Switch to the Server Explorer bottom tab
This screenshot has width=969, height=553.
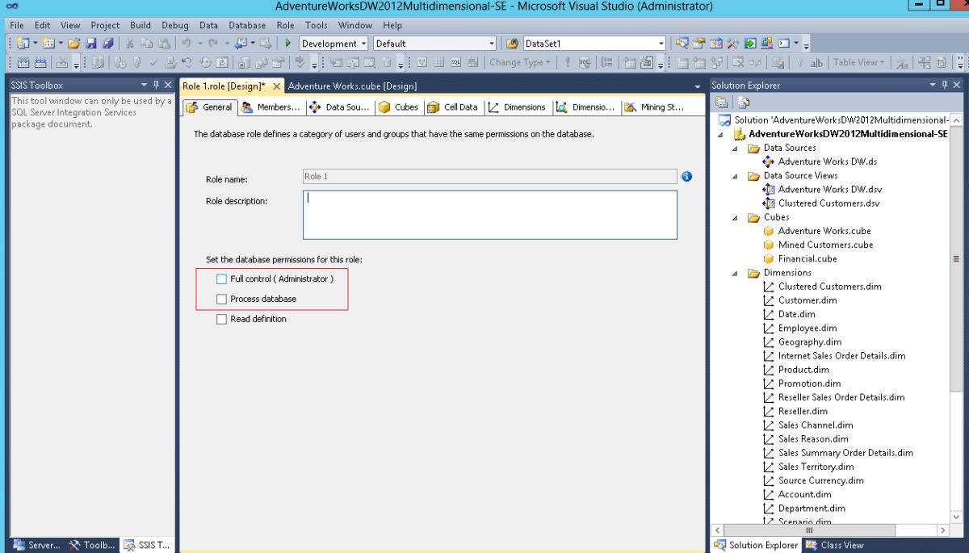coord(36,545)
